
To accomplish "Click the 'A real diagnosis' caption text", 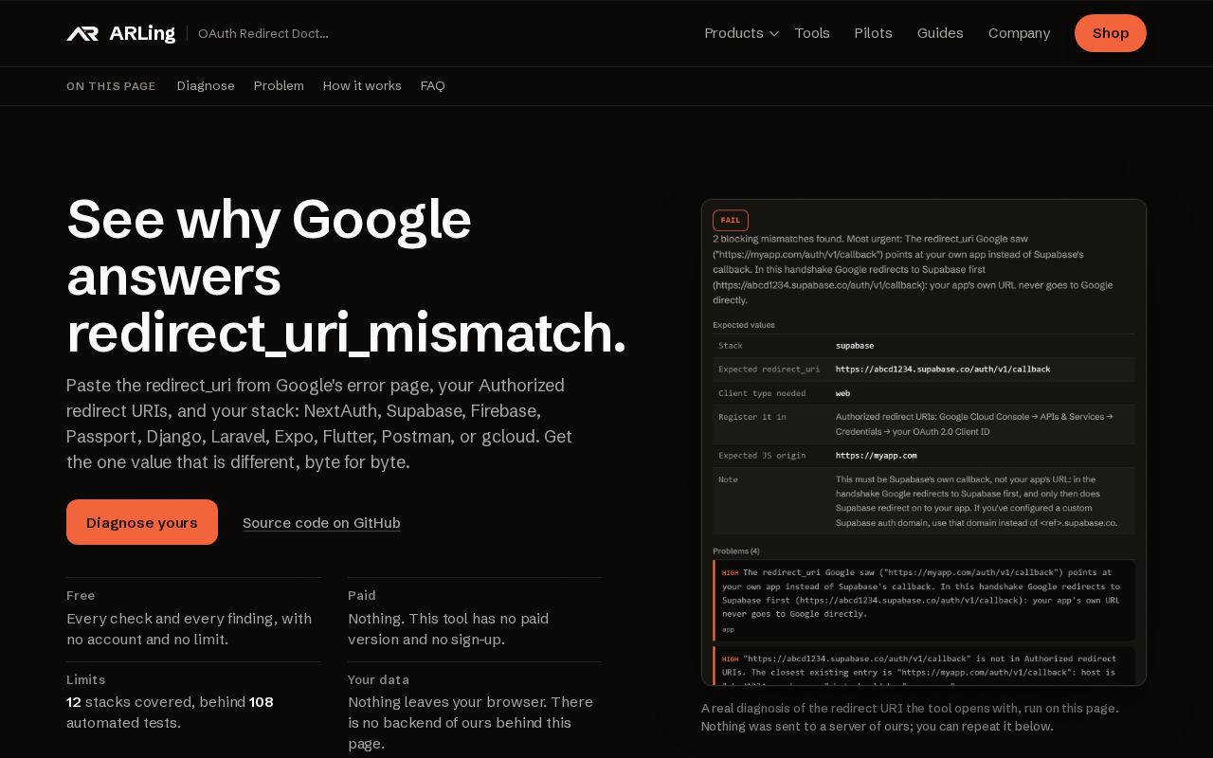I will (x=910, y=717).
